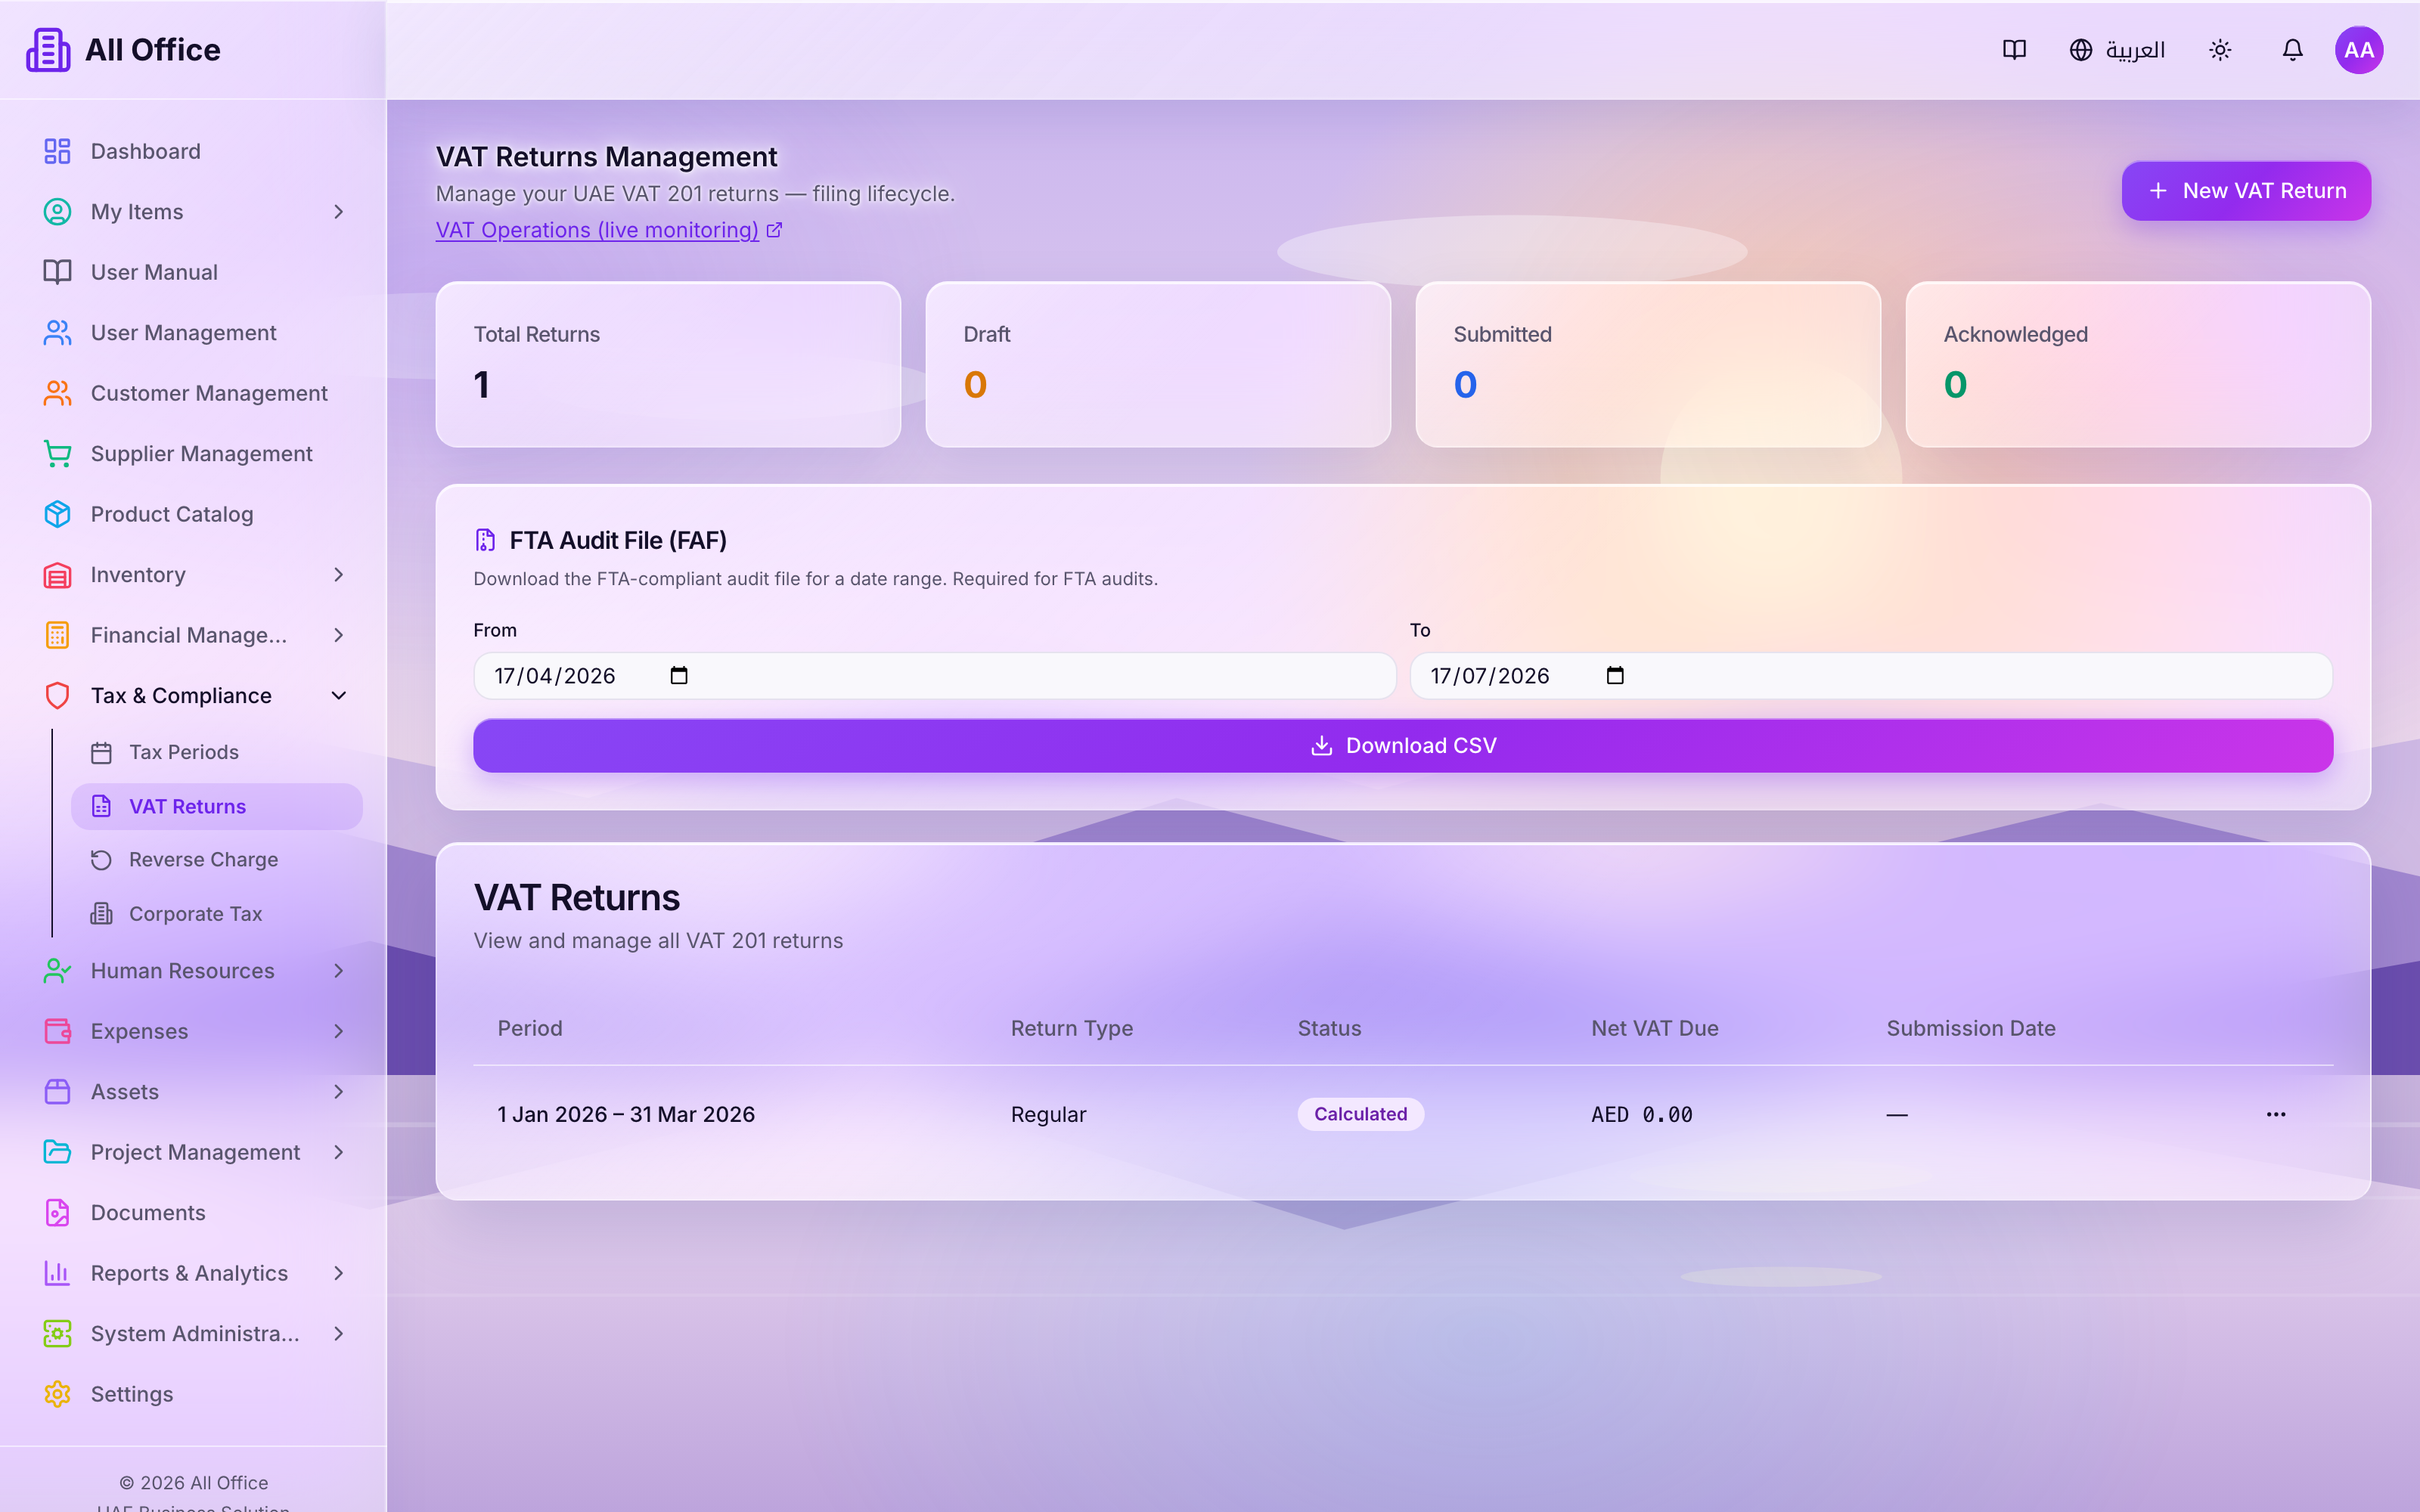Viewport: 2420px width, 1512px height.
Task: Click the Period column header
Action: pyautogui.click(x=530, y=1028)
